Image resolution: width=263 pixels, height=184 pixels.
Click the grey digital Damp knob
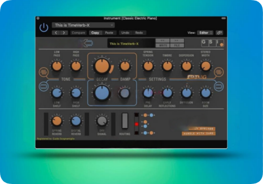pyautogui.click(x=125, y=93)
